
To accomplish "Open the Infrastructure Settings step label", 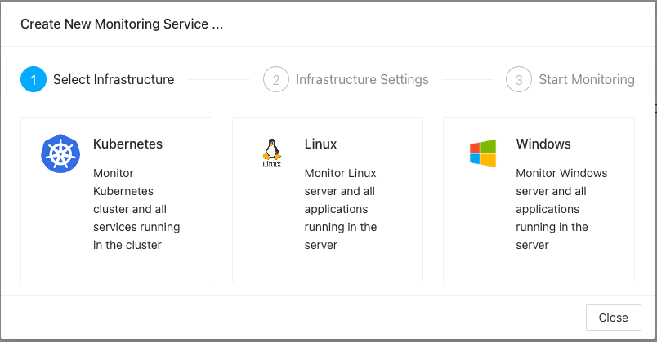I will 362,80.
